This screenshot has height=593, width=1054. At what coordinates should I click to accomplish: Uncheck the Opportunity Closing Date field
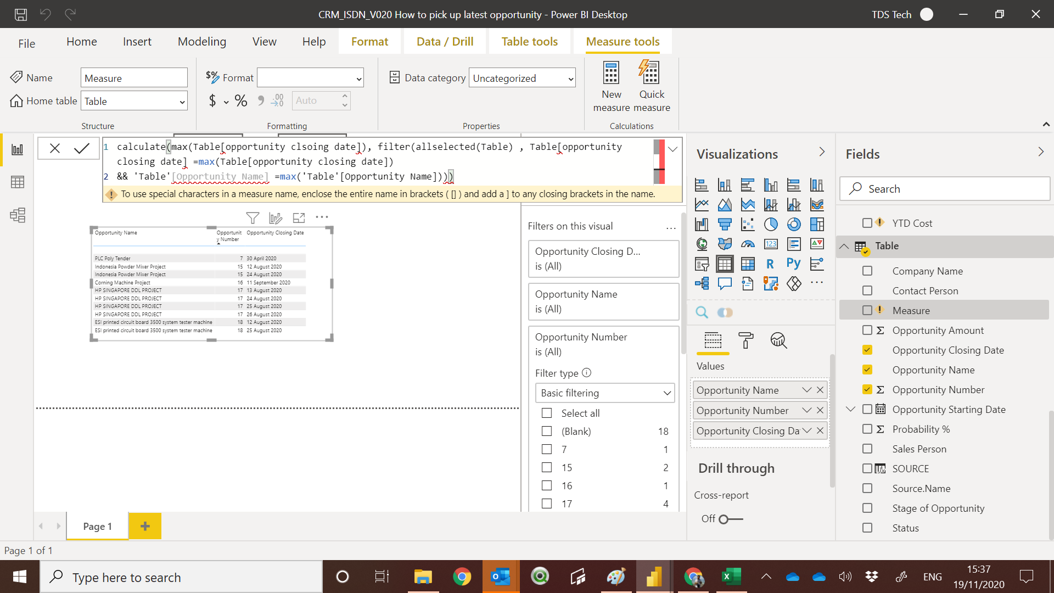[867, 350]
